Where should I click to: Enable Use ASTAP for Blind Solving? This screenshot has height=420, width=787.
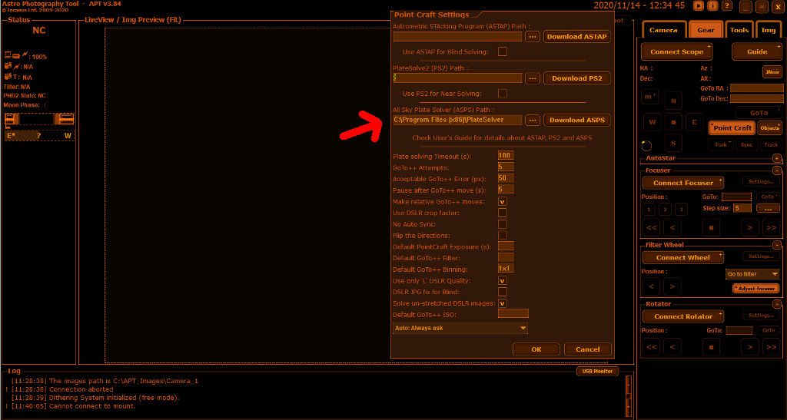[503, 52]
